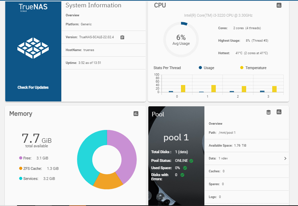Click Hottest value '41°C (2 cores at 41°C)'

click(x=252, y=53)
